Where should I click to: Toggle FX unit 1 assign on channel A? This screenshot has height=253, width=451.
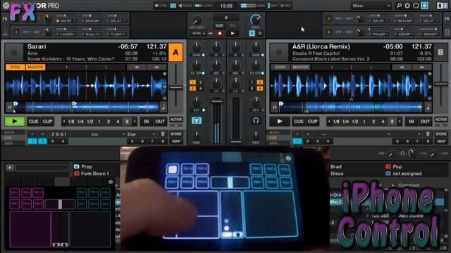(192, 82)
